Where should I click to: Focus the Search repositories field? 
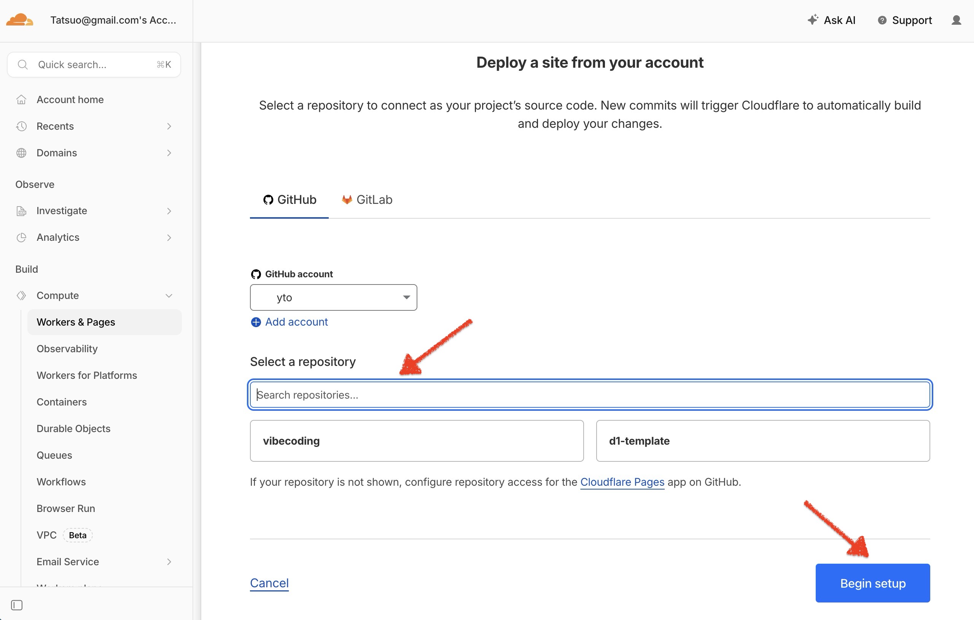(590, 395)
